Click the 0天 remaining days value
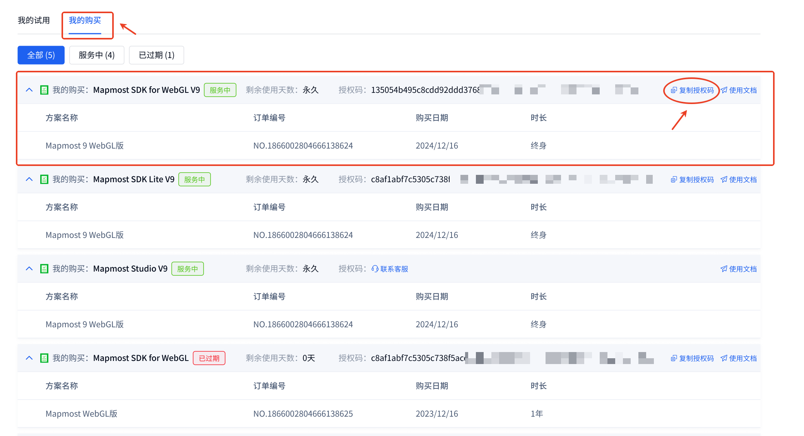Viewport: 804px width, 436px height. coord(309,358)
